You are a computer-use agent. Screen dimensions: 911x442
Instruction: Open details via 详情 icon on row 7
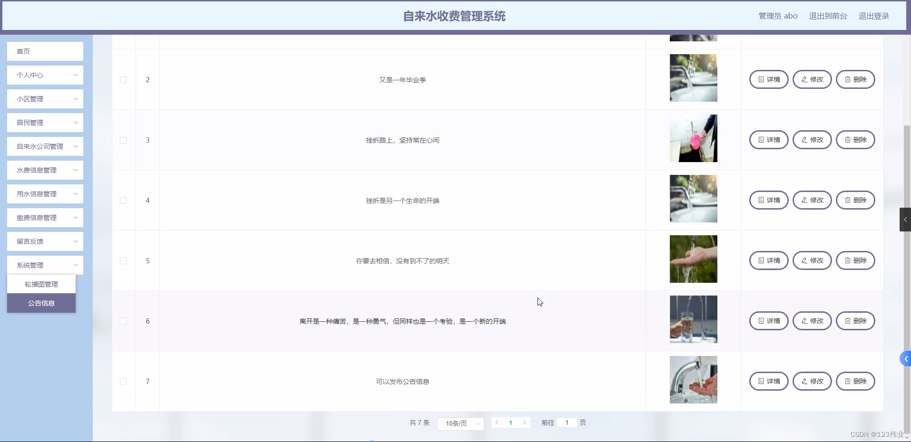tap(762, 381)
